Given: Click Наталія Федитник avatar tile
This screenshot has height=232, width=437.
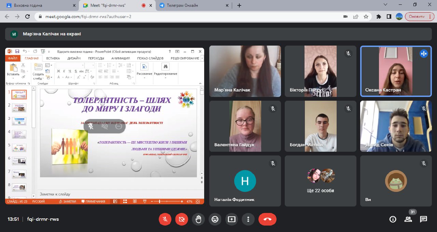Looking at the screenshot, I should pyautogui.click(x=245, y=181).
